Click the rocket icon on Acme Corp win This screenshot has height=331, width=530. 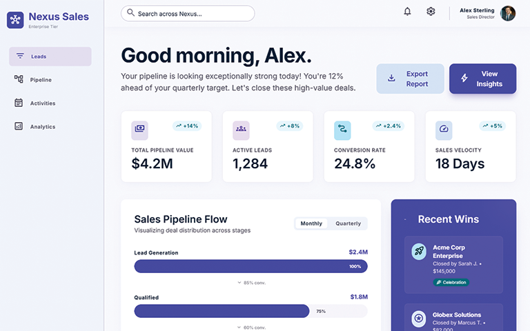click(419, 251)
